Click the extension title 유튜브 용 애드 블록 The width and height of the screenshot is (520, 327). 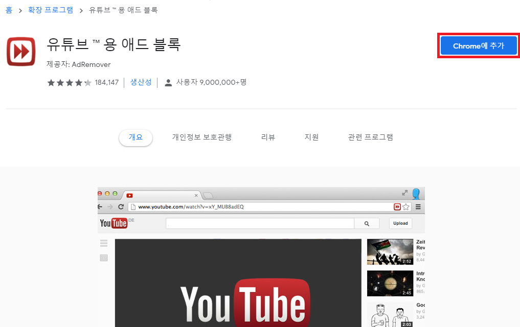click(x=114, y=44)
